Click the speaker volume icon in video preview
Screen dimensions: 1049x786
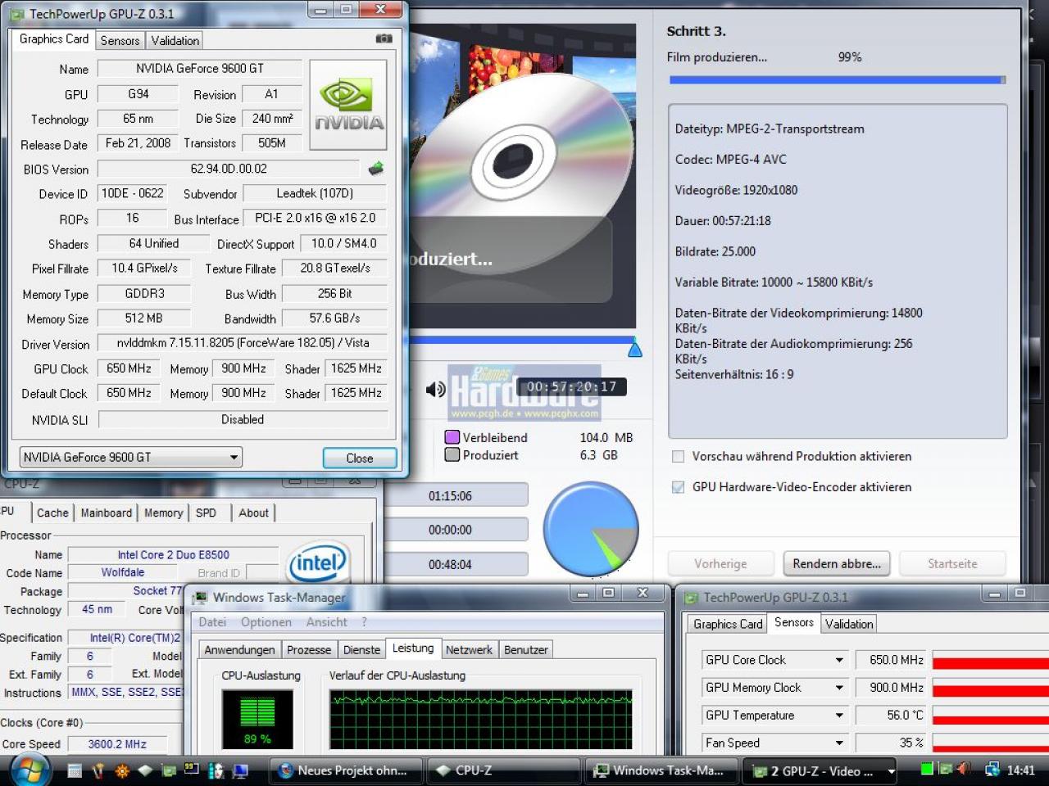pyautogui.click(x=435, y=389)
